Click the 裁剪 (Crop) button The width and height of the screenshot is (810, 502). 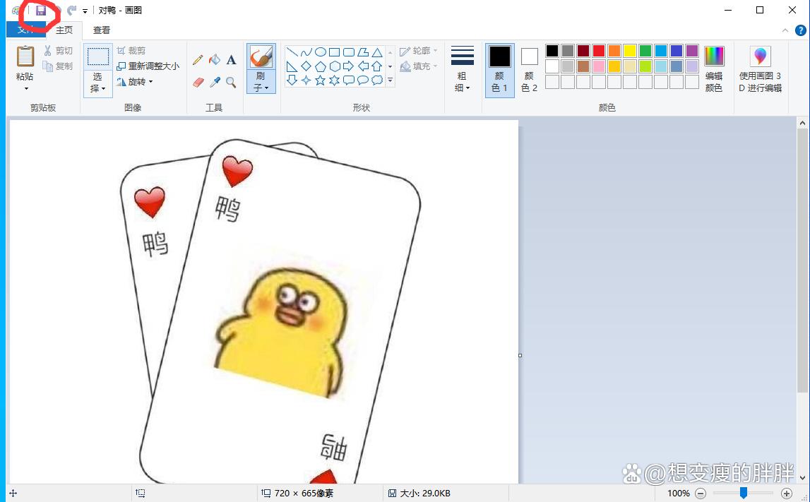point(131,51)
